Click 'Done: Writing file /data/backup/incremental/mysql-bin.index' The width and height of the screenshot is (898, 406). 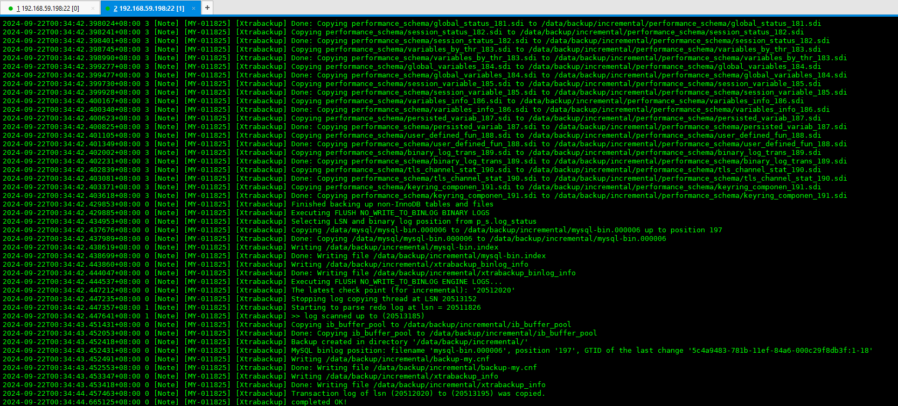coord(418,255)
